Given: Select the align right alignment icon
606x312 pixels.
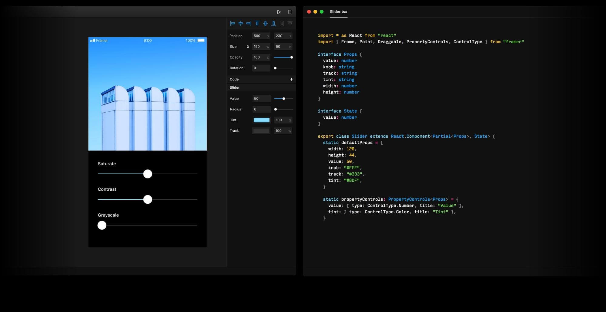Looking at the screenshot, I should tap(249, 23).
